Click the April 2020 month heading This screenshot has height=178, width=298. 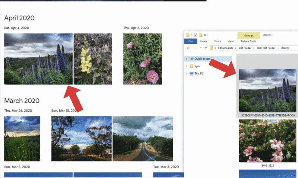coord(19,18)
